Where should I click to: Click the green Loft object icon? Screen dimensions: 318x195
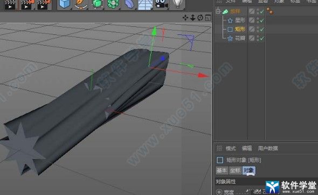(225, 11)
